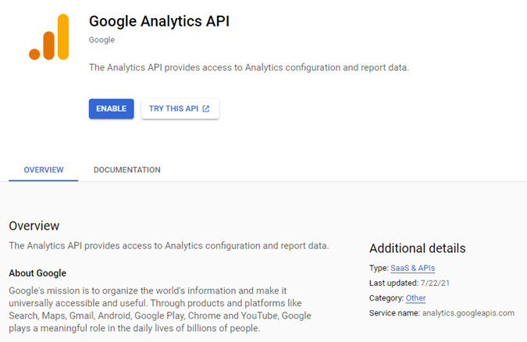Click the Overview section description paragraph
This screenshot has height=342, width=527.
click(169, 245)
